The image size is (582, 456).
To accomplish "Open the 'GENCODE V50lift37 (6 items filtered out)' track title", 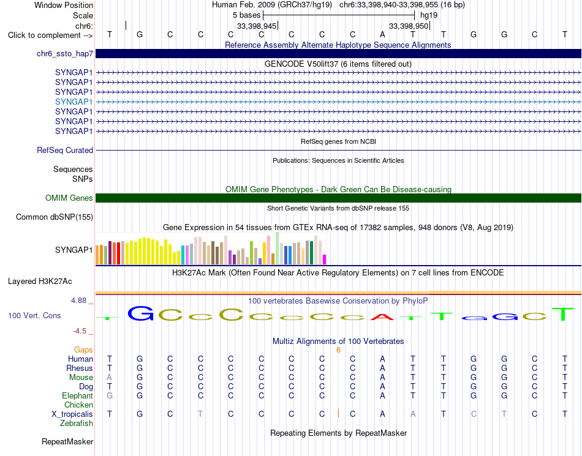I will [338, 64].
